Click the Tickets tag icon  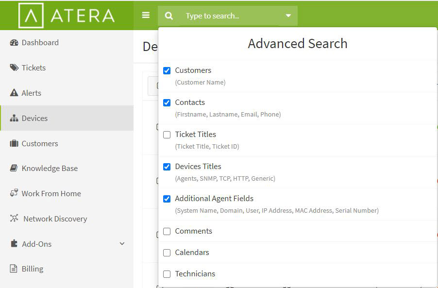14,68
